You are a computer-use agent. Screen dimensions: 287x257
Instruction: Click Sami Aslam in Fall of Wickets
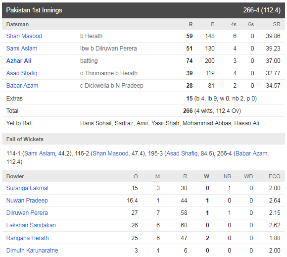pos(40,154)
